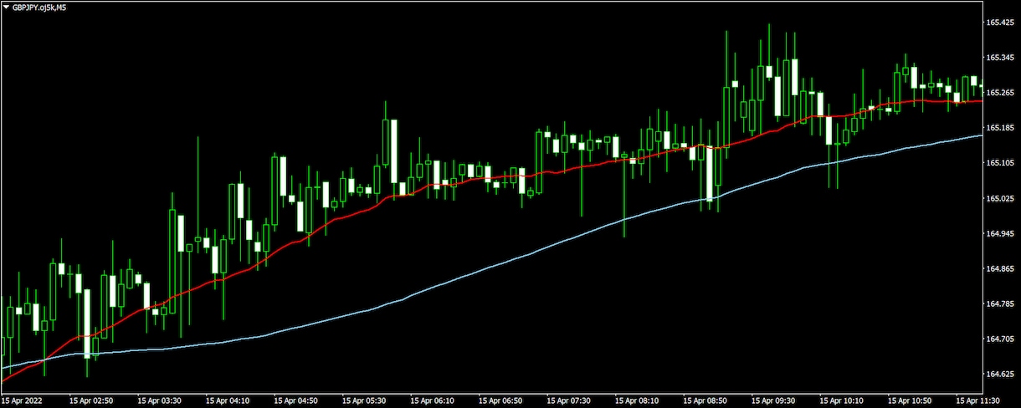This screenshot has width=1021, height=408.
Task: Open the chart menu triangle beside GBPJPY
Action: click(6, 7)
